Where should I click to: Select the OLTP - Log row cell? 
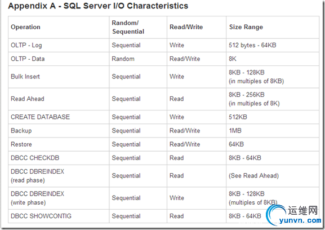59,45
